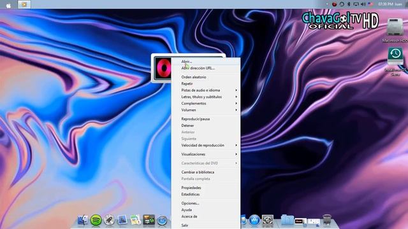The width and height of the screenshot is (408, 229).
Task: Select the Time Machine installer drive icon on desktop
Action: pyautogui.click(x=395, y=62)
